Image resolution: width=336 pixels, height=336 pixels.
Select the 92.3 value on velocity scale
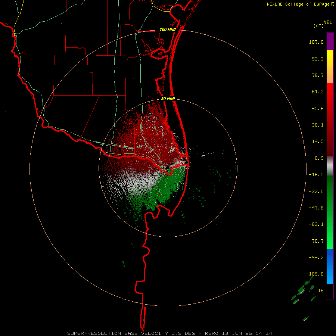(x=318, y=59)
